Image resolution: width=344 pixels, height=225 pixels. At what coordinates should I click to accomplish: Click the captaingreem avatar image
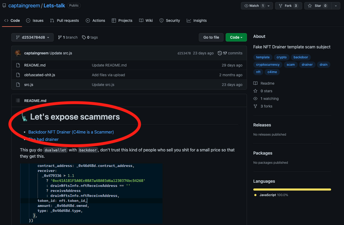[18, 53]
